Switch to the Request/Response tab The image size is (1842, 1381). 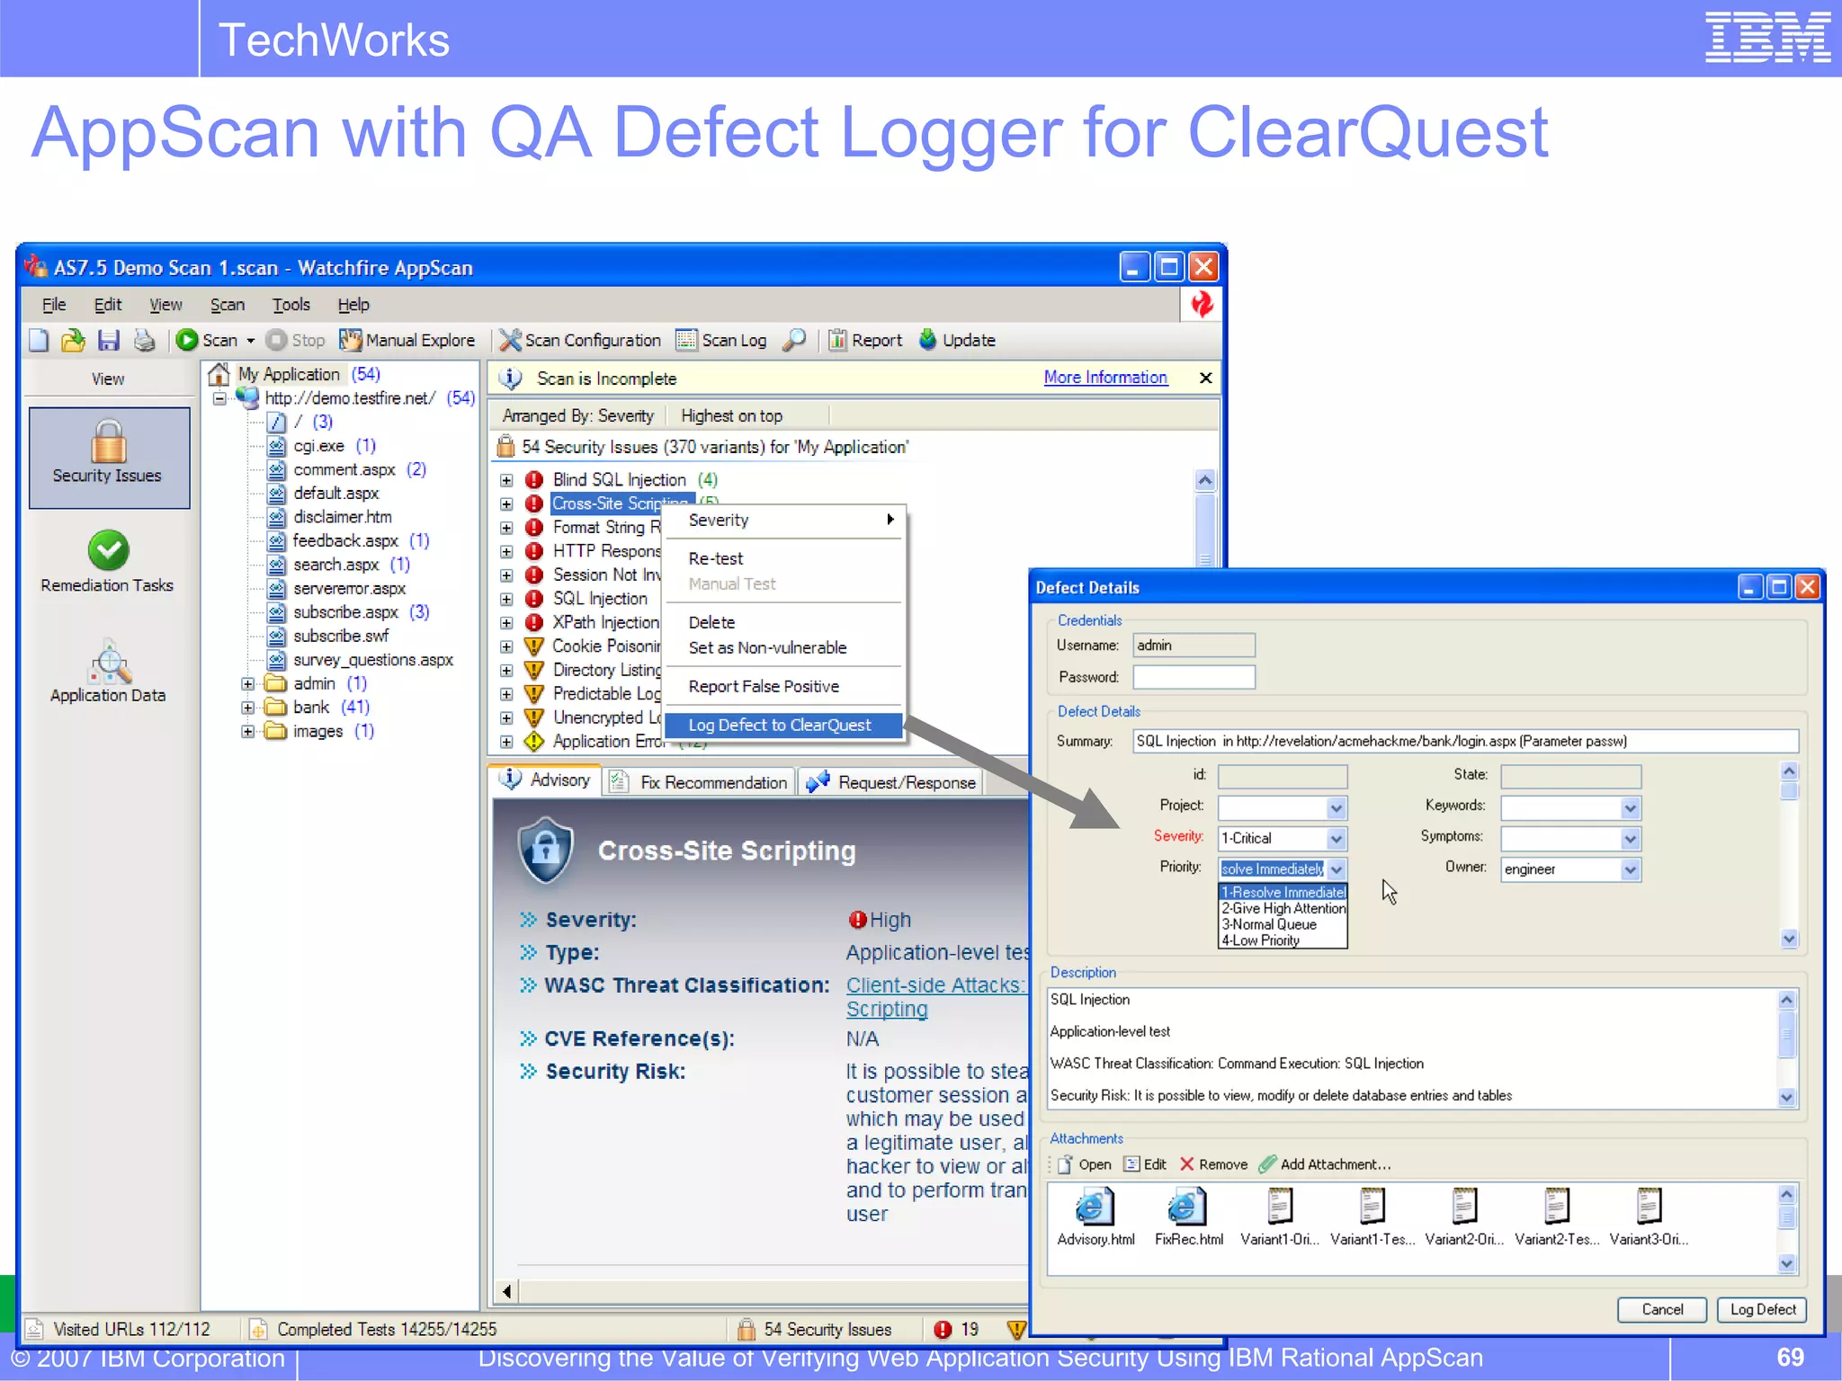tap(892, 782)
